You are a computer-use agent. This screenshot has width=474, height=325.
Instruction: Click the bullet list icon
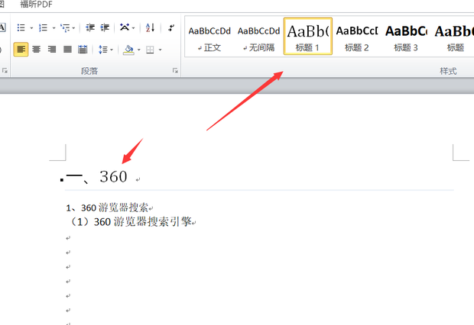[x=21, y=28]
